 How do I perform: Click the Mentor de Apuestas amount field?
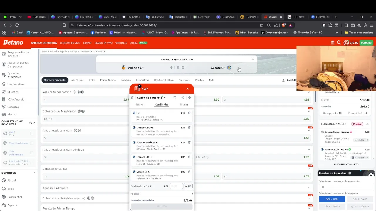coord(346,187)
